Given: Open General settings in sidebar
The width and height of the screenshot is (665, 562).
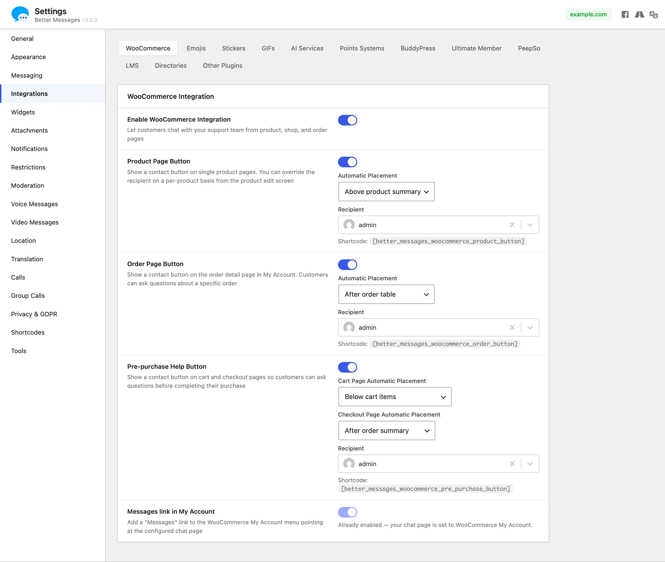Looking at the screenshot, I should pyautogui.click(x=53, y=39).
